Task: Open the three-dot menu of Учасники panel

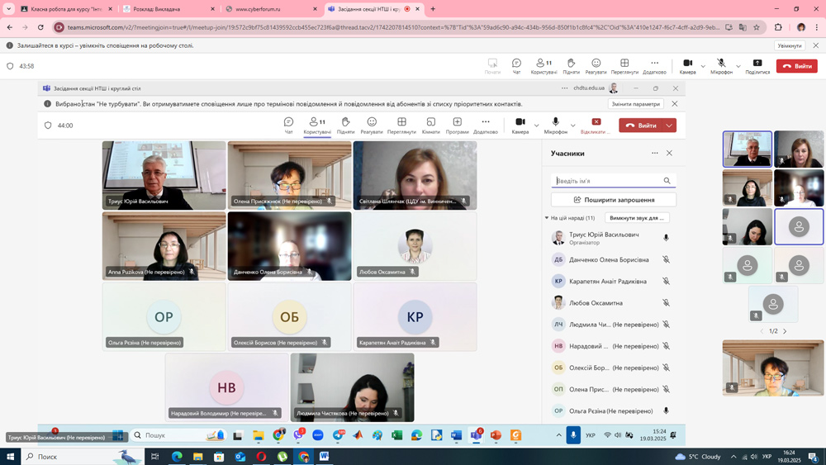Action: pos(654,153)
